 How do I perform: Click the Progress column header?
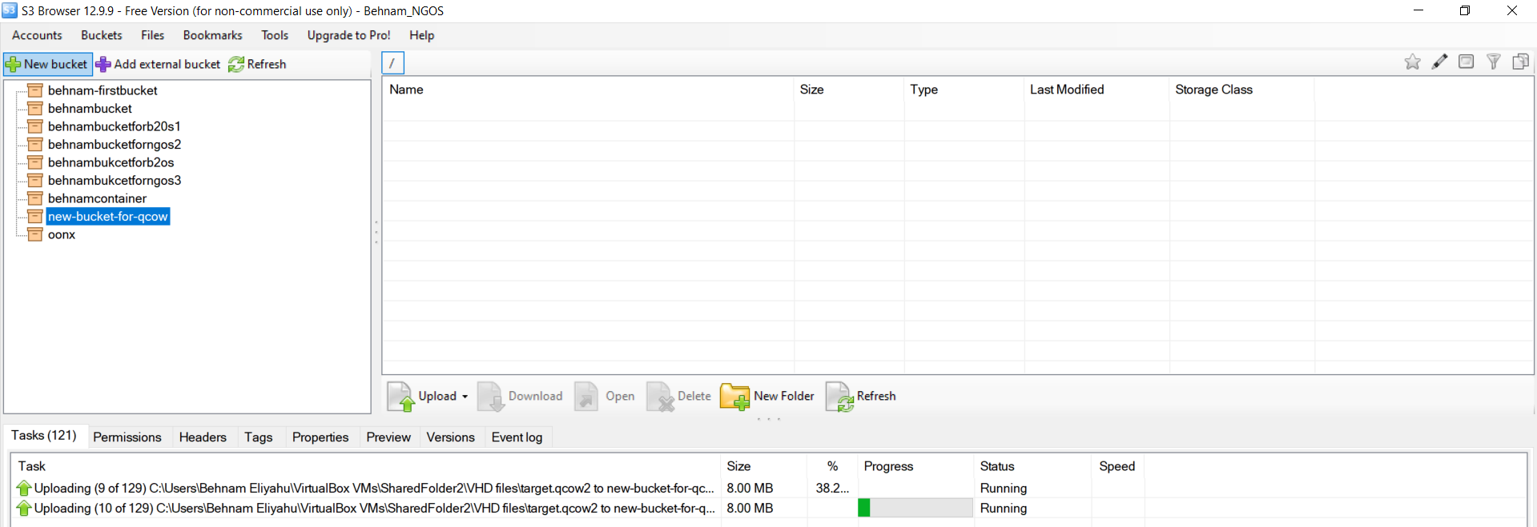point(915,466)
